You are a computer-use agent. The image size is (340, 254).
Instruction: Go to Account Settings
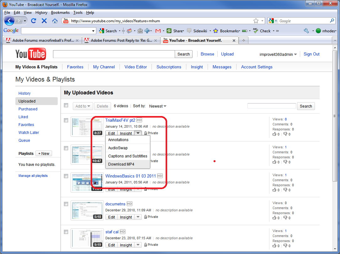click(x=257, y=67)
